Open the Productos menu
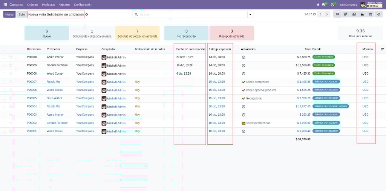 point(49,5)
